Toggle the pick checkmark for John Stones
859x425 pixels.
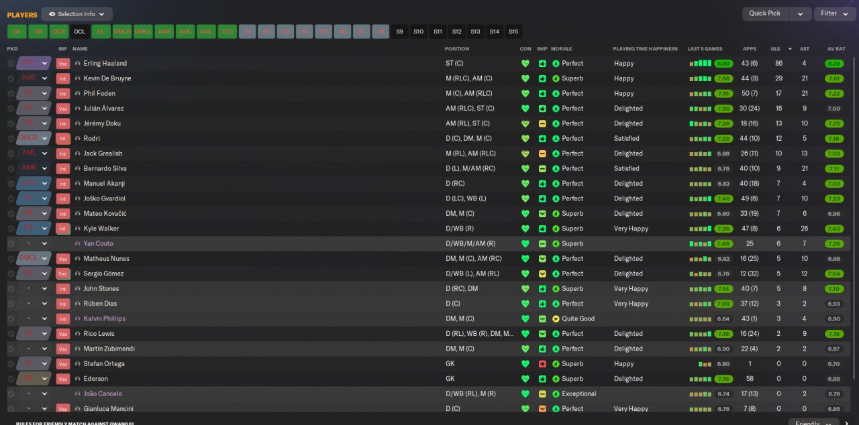(x=11, y=289)
